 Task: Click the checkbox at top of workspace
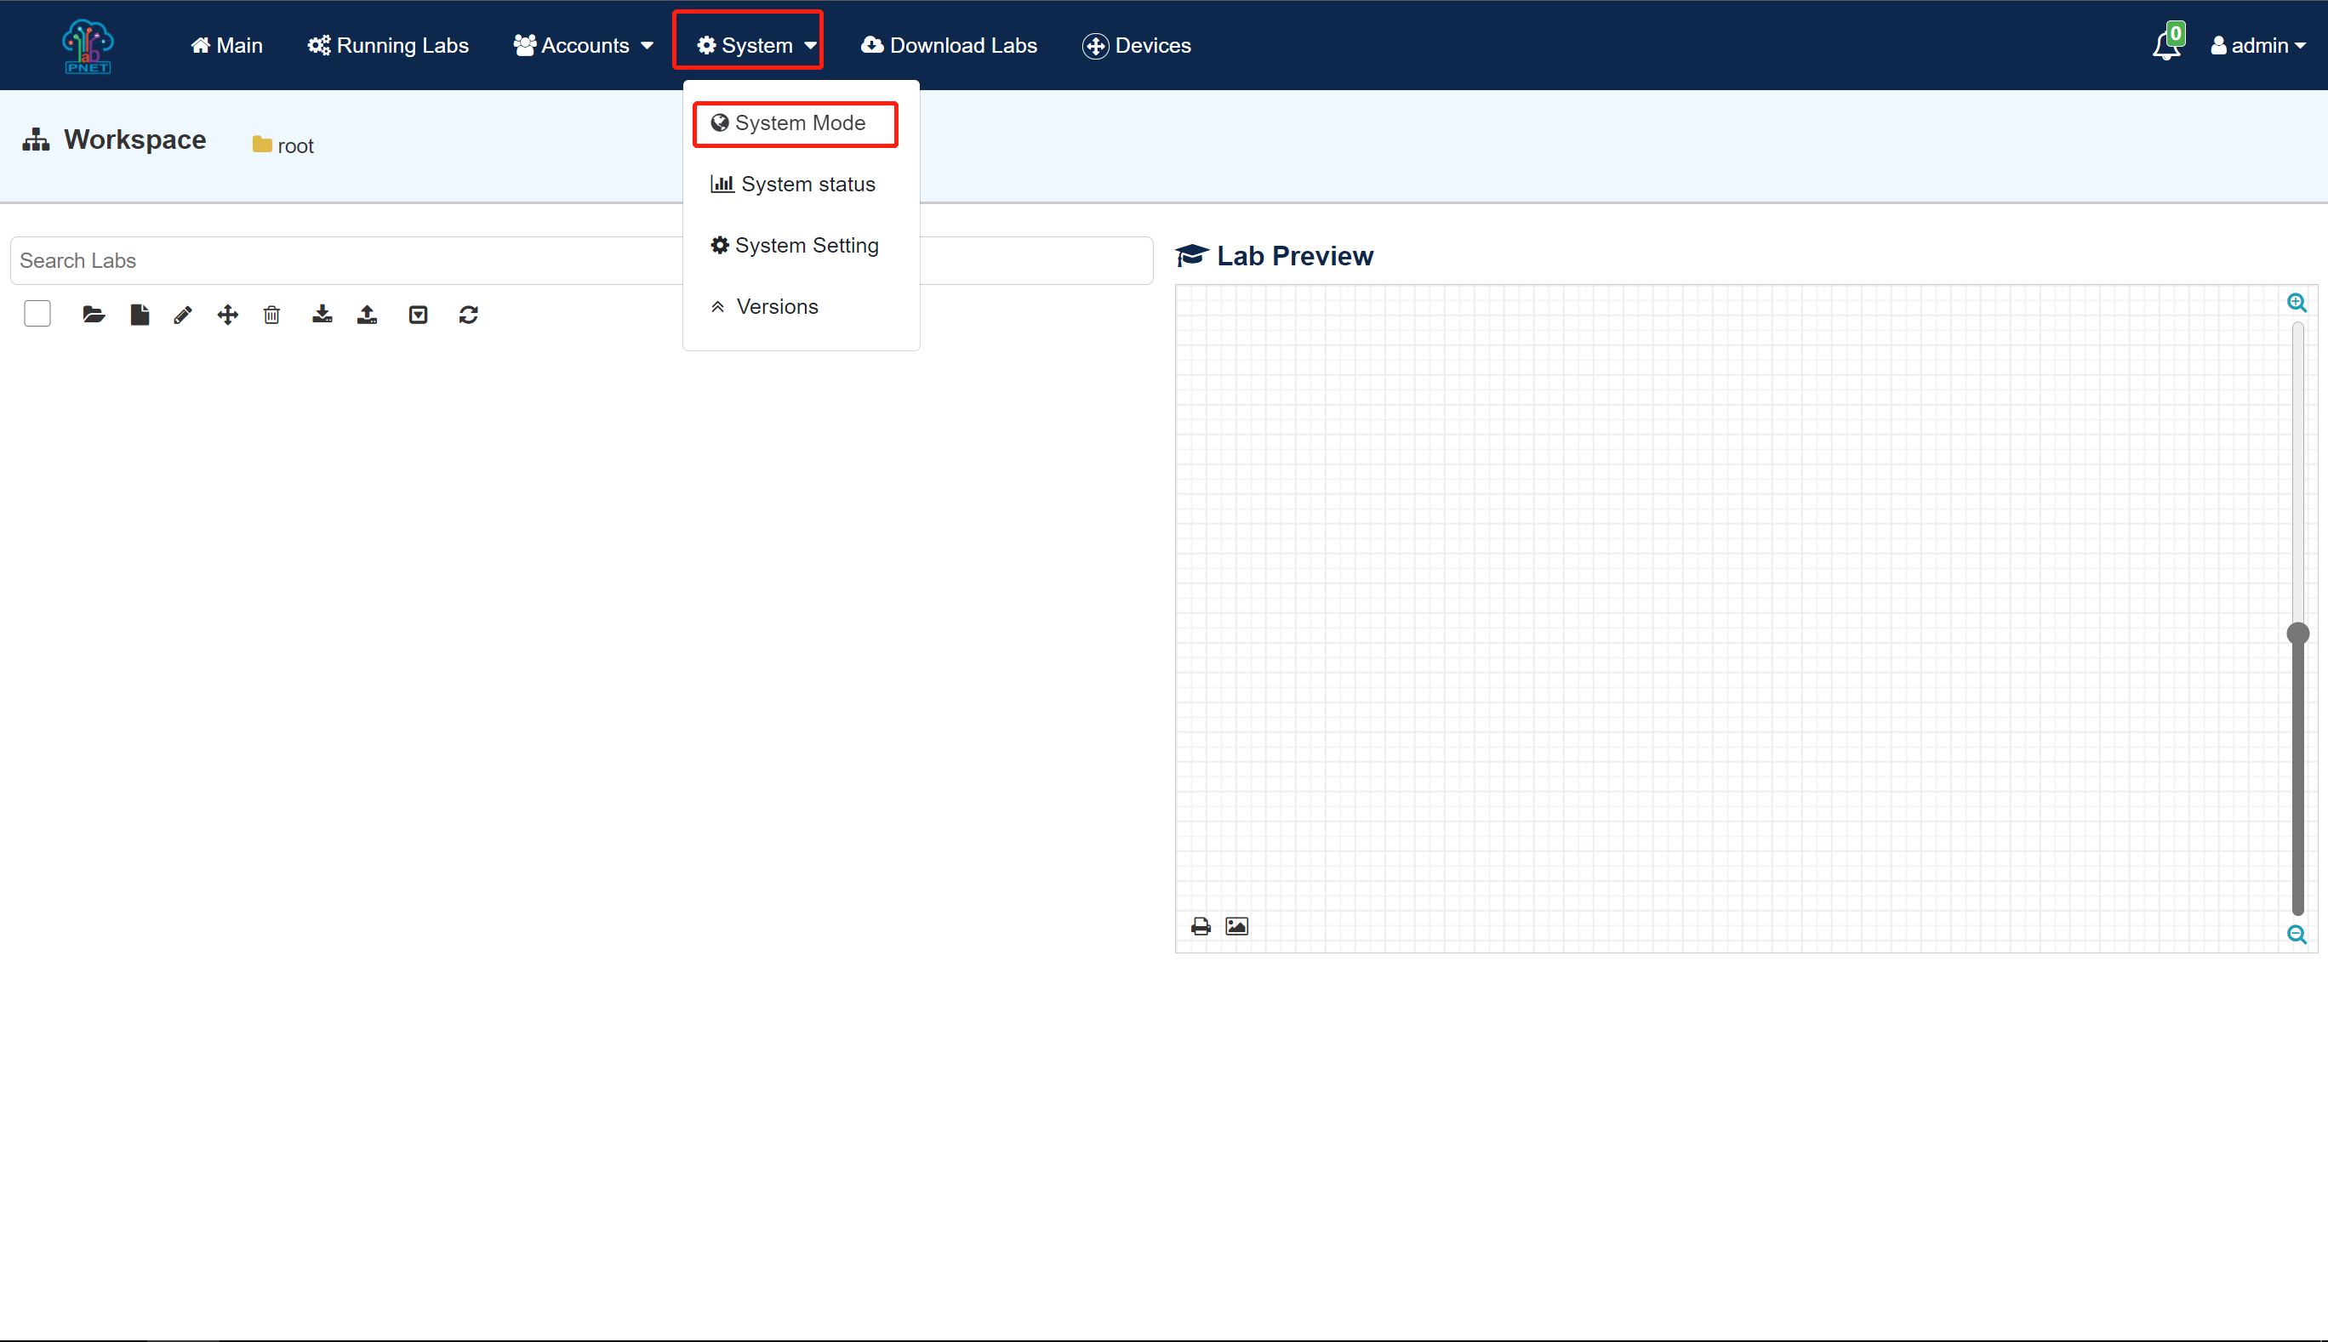coord(37,315)
